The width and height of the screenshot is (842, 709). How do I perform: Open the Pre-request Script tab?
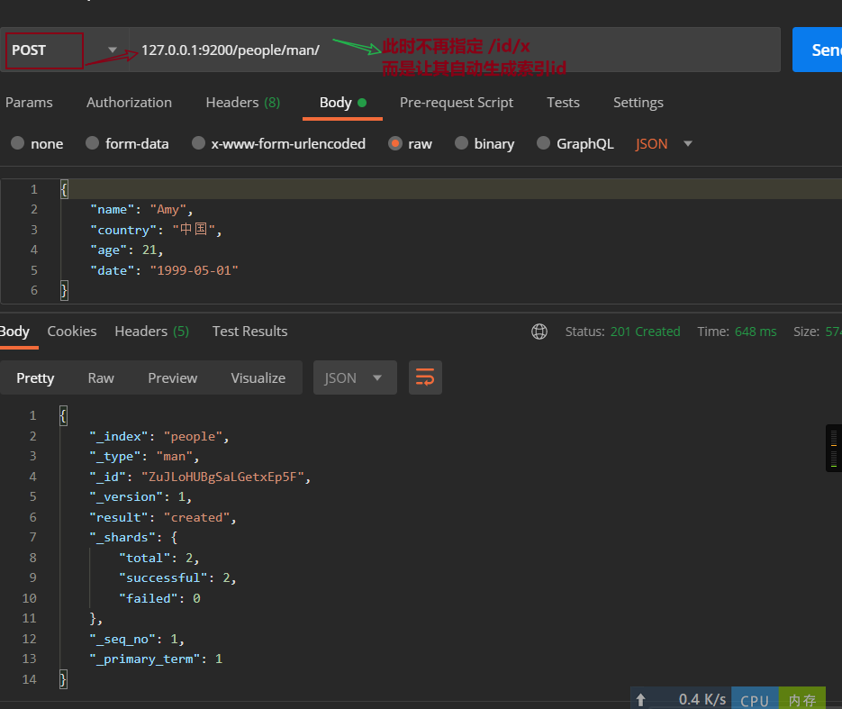(457, 103)
